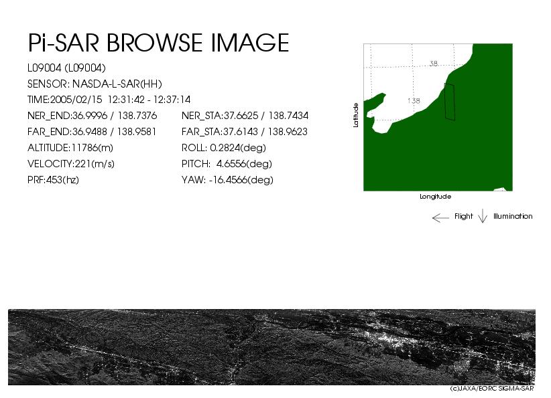Click the PITCH: 4.6556(deg) value
This screenshot has height=398, width=551.
tap(227, 164)
